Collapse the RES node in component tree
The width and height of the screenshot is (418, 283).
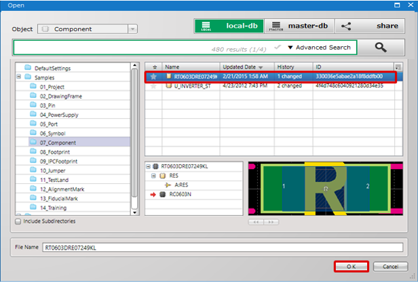[x=153, y=175]
